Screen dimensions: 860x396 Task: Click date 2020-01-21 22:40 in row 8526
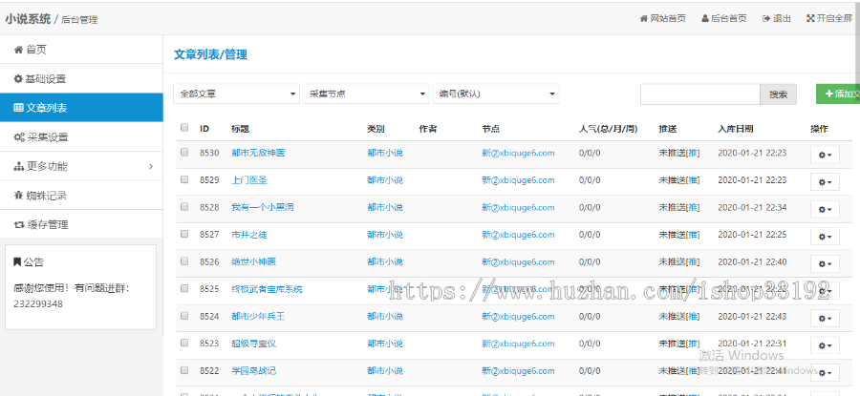[752, 261]
